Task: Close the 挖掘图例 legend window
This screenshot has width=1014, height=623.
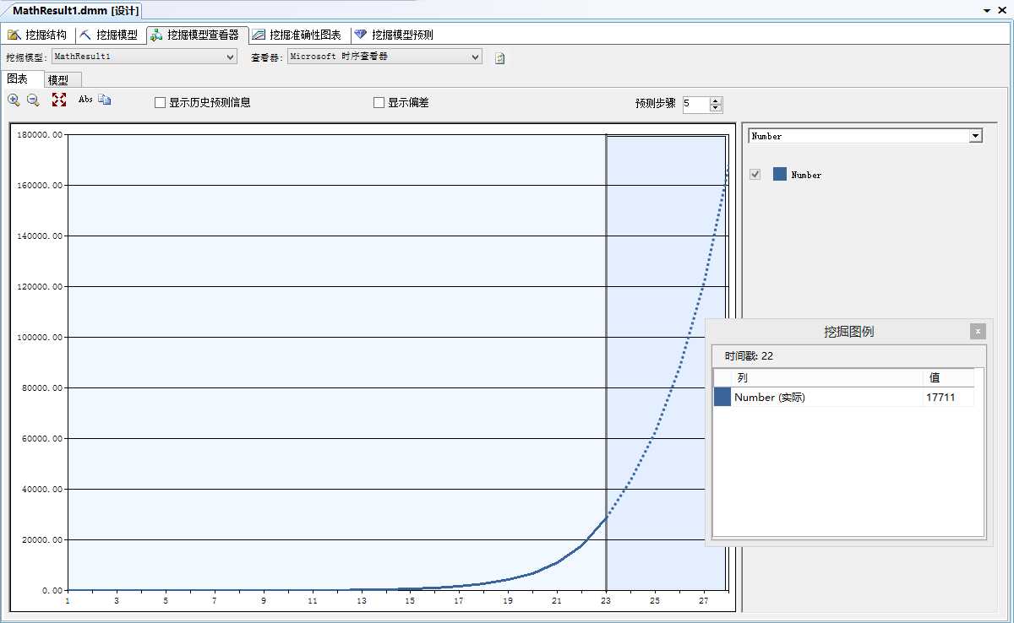Action: click(x=978, y=332)
